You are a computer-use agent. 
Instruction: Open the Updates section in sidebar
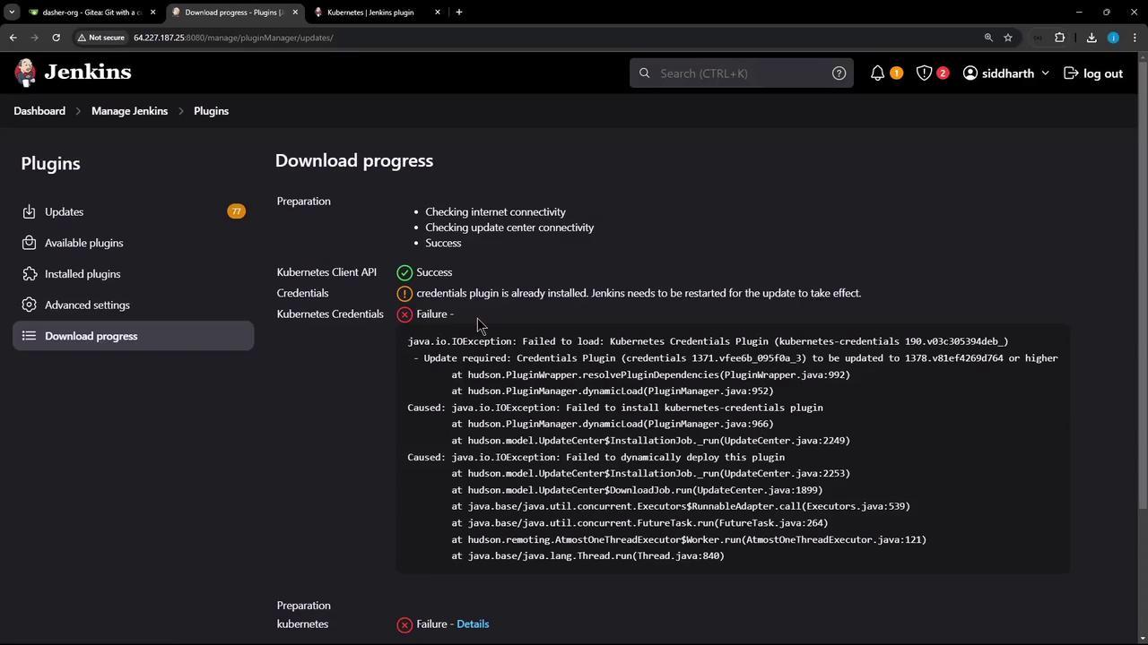coord(64,211)
